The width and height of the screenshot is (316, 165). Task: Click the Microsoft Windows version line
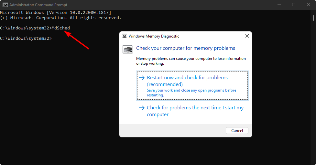(x=56, y=13)
